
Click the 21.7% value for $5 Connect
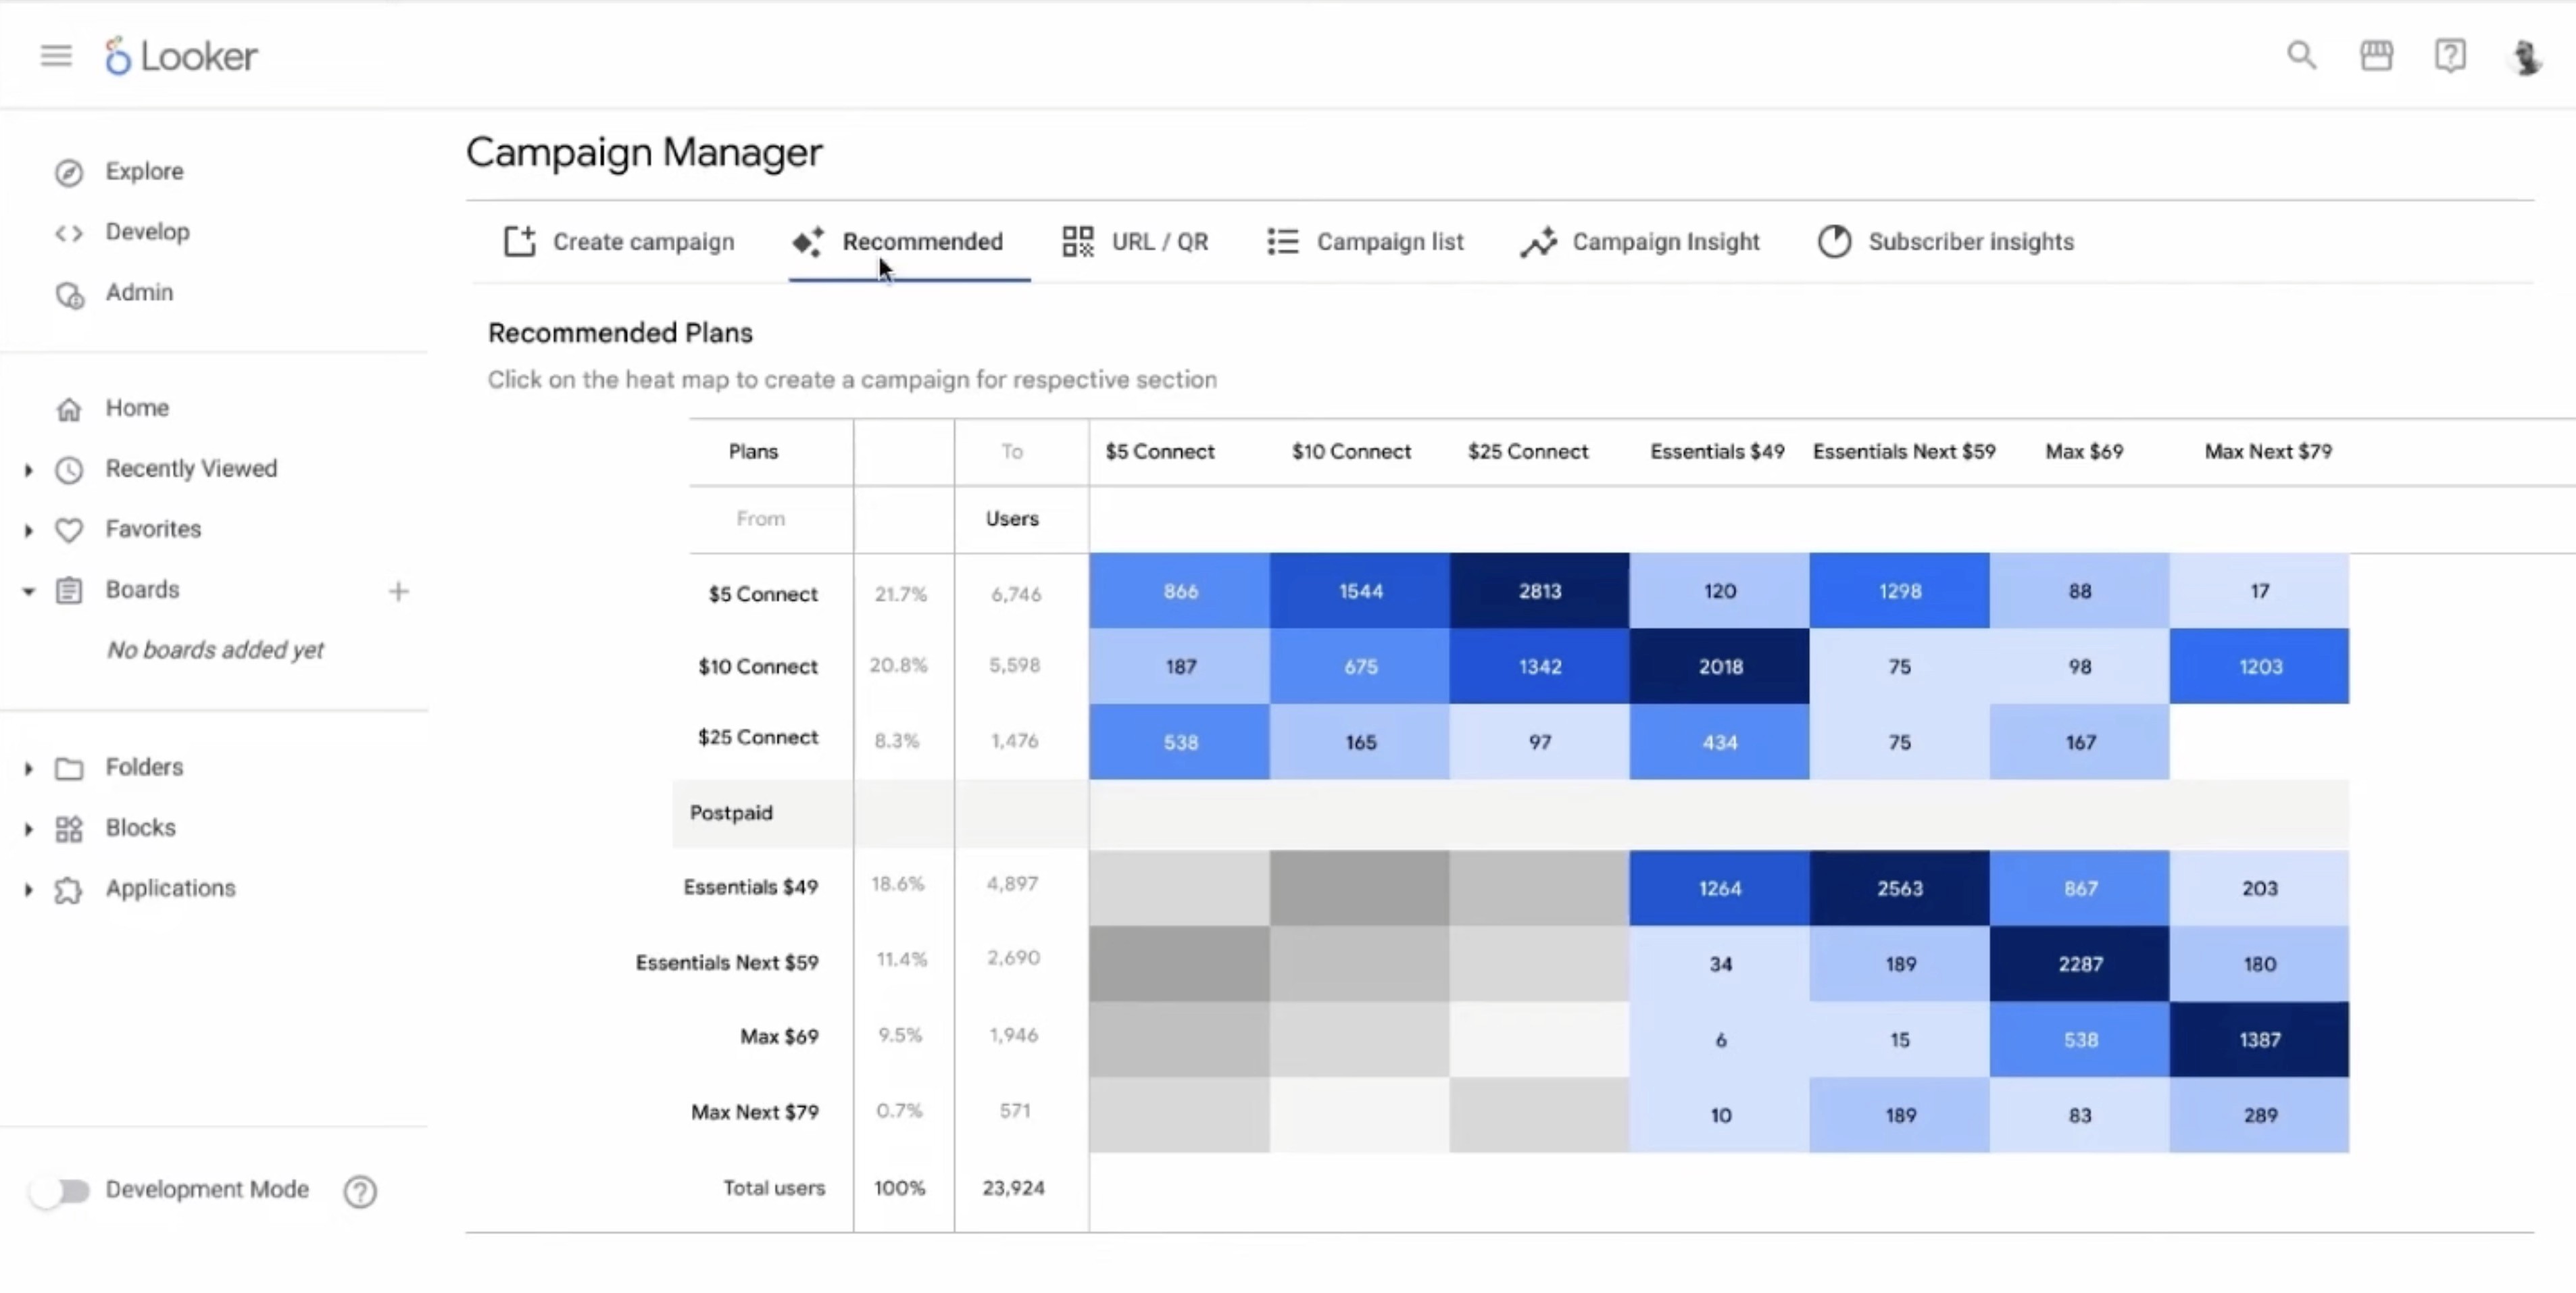click(x=900, y=594)
